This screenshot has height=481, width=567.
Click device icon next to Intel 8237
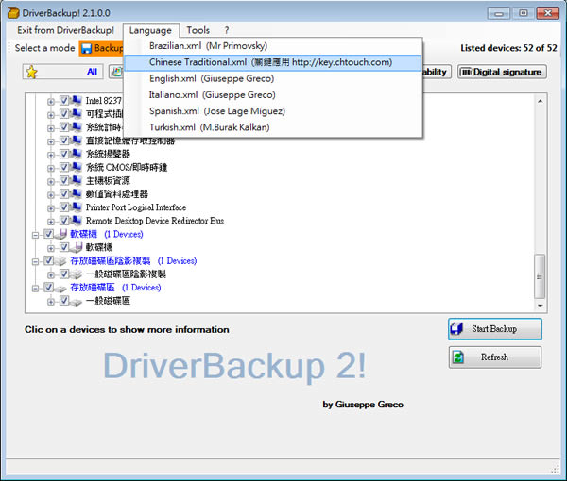(77, 100)
